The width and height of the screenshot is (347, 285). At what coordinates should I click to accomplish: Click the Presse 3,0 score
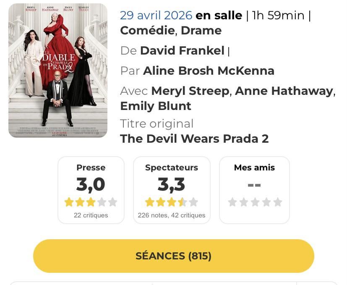tap(91, 184)
